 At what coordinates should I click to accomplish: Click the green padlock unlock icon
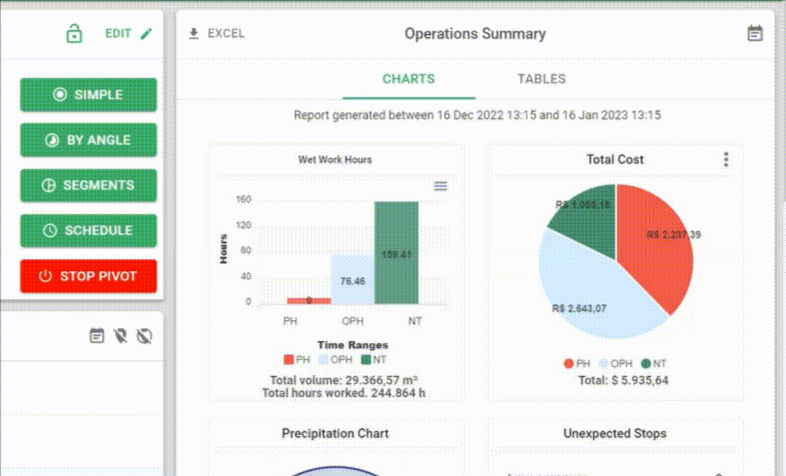click(x=74, y=34)
